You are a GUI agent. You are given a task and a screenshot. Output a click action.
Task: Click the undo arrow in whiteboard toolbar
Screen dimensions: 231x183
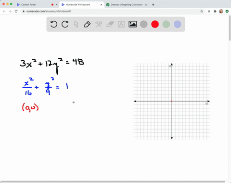point(54,24)
